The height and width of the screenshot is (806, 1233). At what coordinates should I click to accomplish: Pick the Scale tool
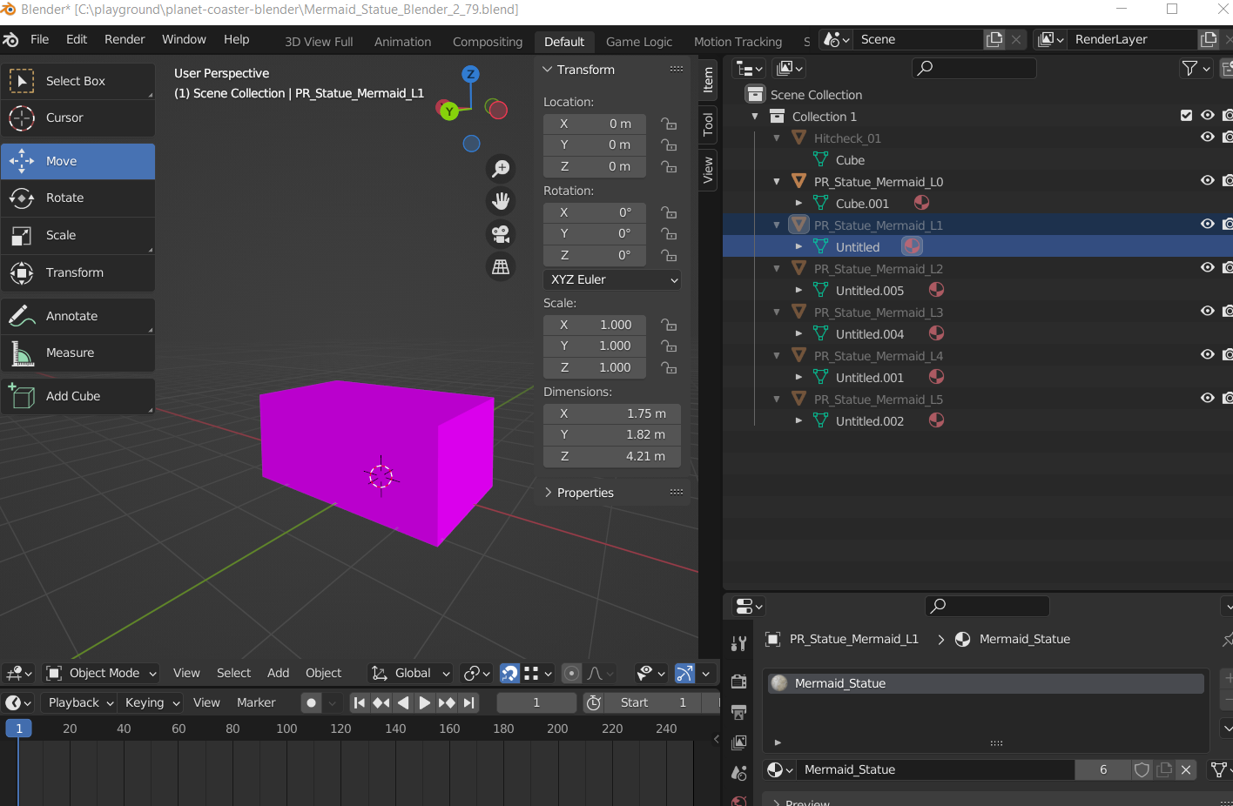77,235
